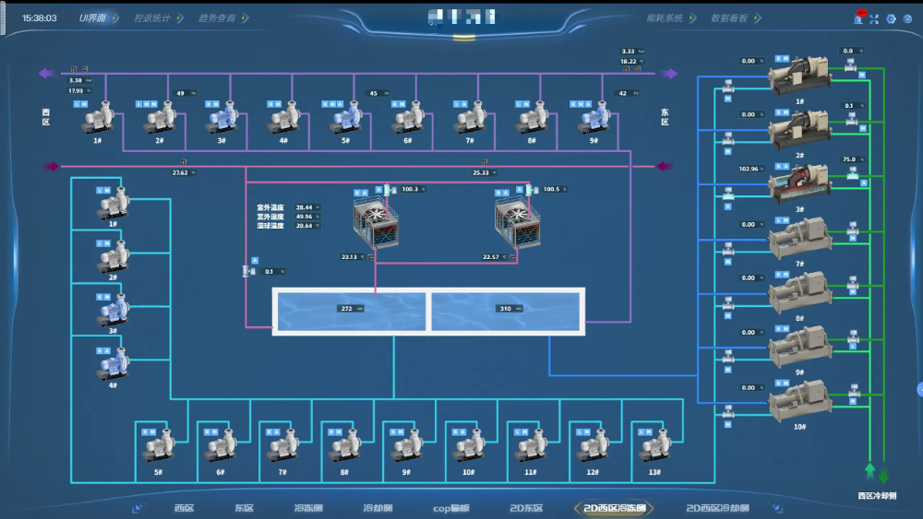Open the settings gear icon
The image size is (923, 519).
891,19
